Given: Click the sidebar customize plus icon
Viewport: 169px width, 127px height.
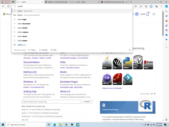Looking at the screenshot, I should (166, 47).
